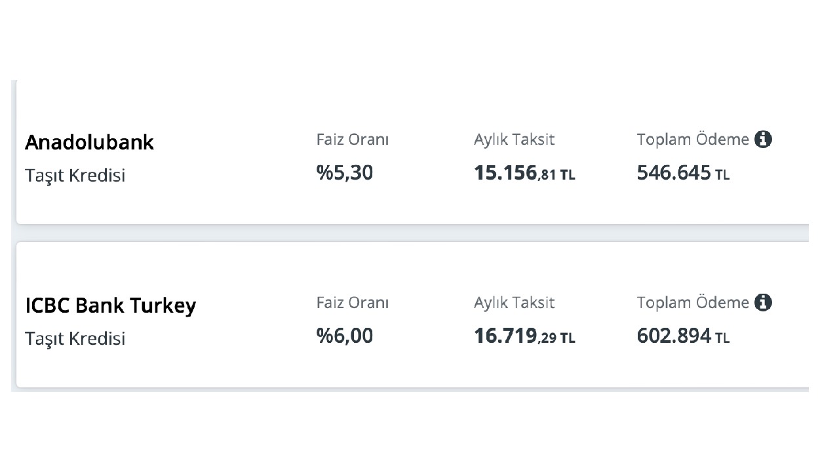Click the %5,30 interest rate value

tap(345, 172)
